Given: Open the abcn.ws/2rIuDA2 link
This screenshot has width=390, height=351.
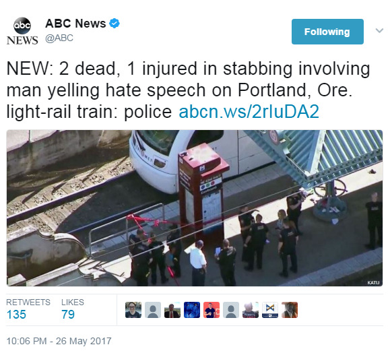Looking at the screenshot, I should pos(249,111).
